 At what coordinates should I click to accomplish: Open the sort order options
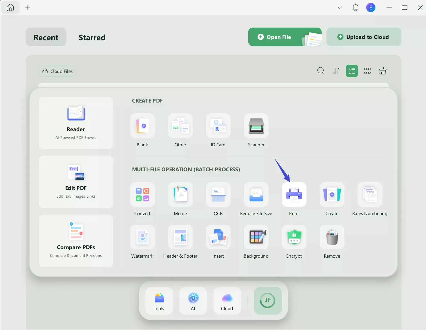(337, 71)
